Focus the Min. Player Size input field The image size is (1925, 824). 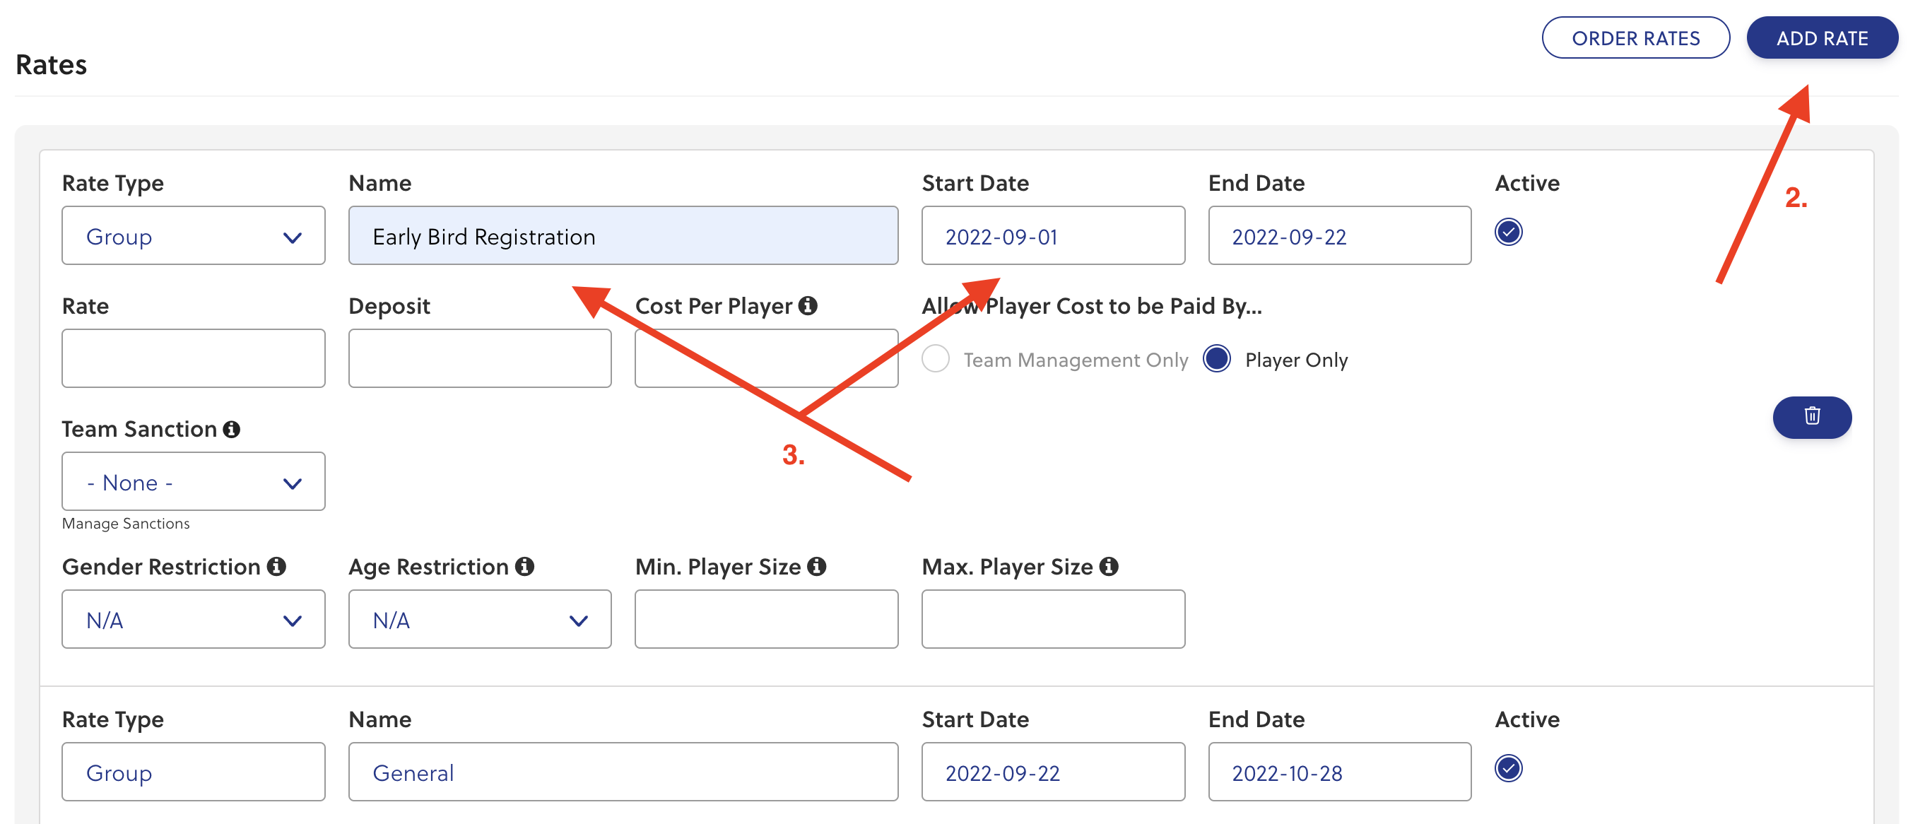tap(767, 619)
